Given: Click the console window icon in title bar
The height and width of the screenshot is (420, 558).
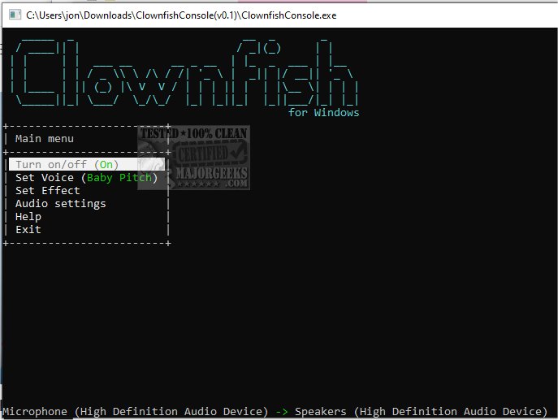Looking at the screenshot, I should pos(15,15).
